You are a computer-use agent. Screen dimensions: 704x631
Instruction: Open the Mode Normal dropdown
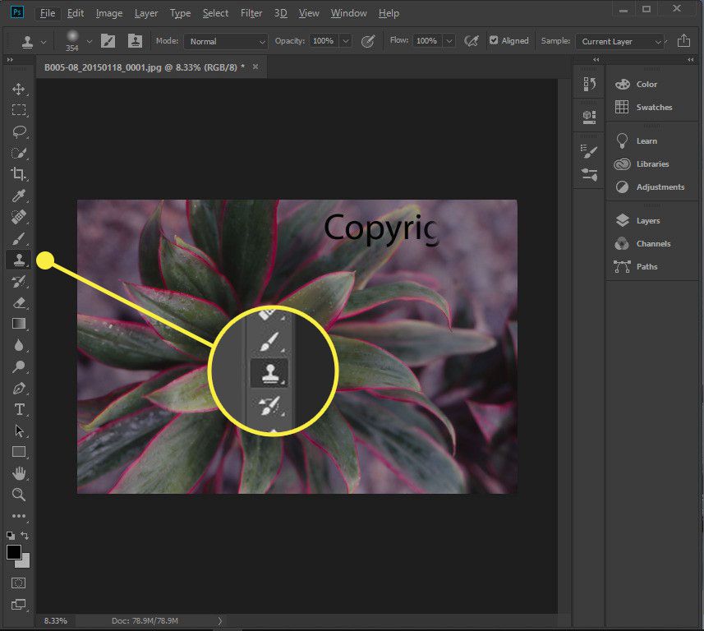click(x=226, y=41)
